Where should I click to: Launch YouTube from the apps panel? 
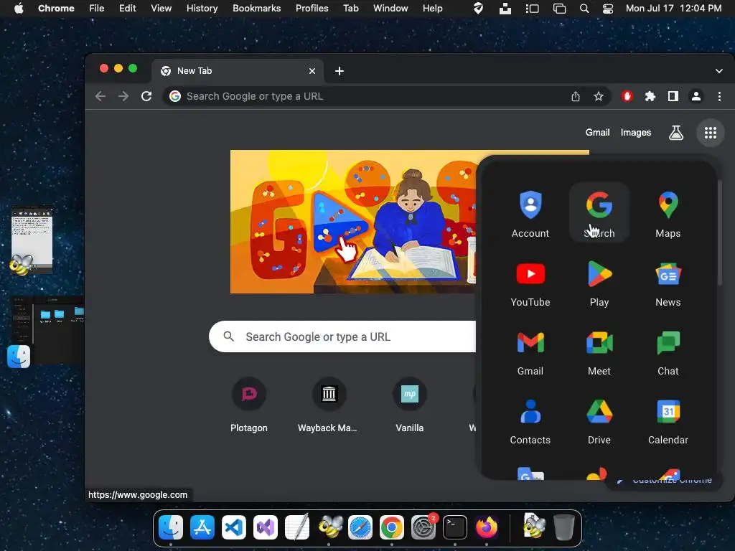point(530,282)
